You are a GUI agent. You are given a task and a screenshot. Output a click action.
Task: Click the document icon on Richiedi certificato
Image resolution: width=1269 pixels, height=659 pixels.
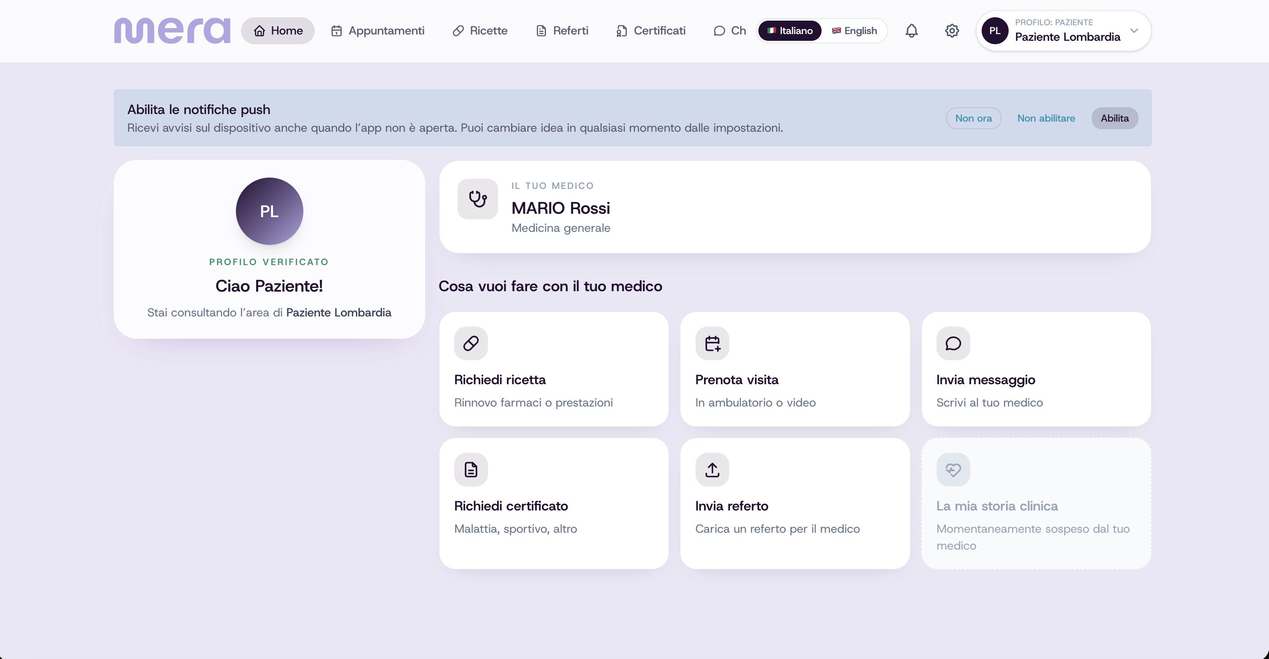tap(471, 470)
